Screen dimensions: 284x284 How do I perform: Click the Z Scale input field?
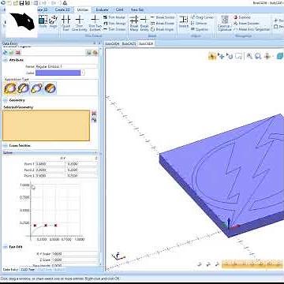74,260
